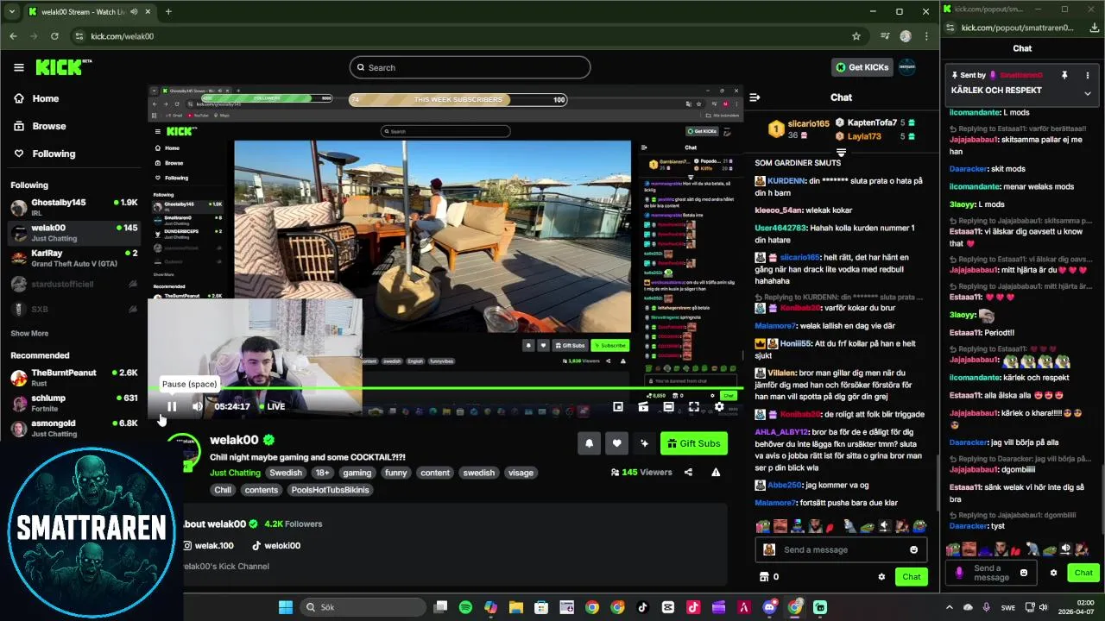Select the welak00 Stream browser tab
This screenshot has width=1105, height=621.
coord(88,11)
